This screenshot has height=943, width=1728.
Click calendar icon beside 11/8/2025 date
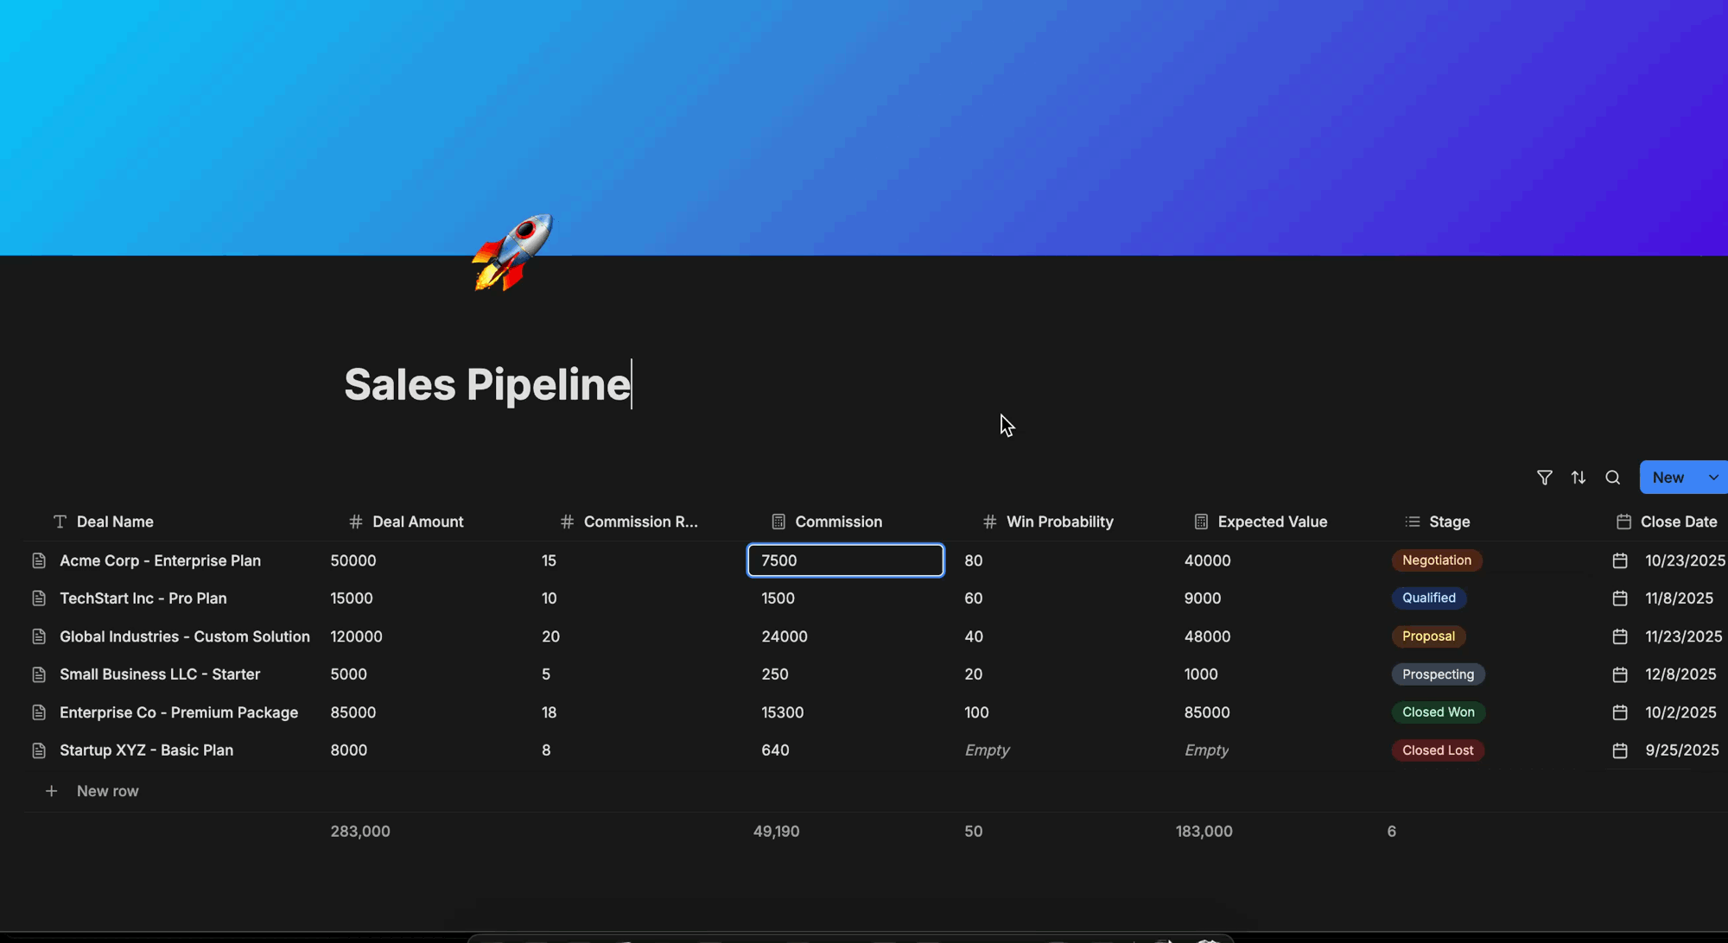[1620, 598]
